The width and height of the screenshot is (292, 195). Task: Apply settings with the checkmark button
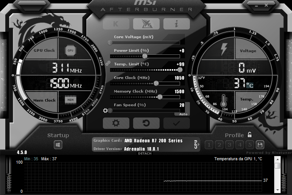(176, 123)
